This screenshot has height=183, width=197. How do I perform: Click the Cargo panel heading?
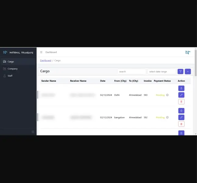tap(45, 71)
